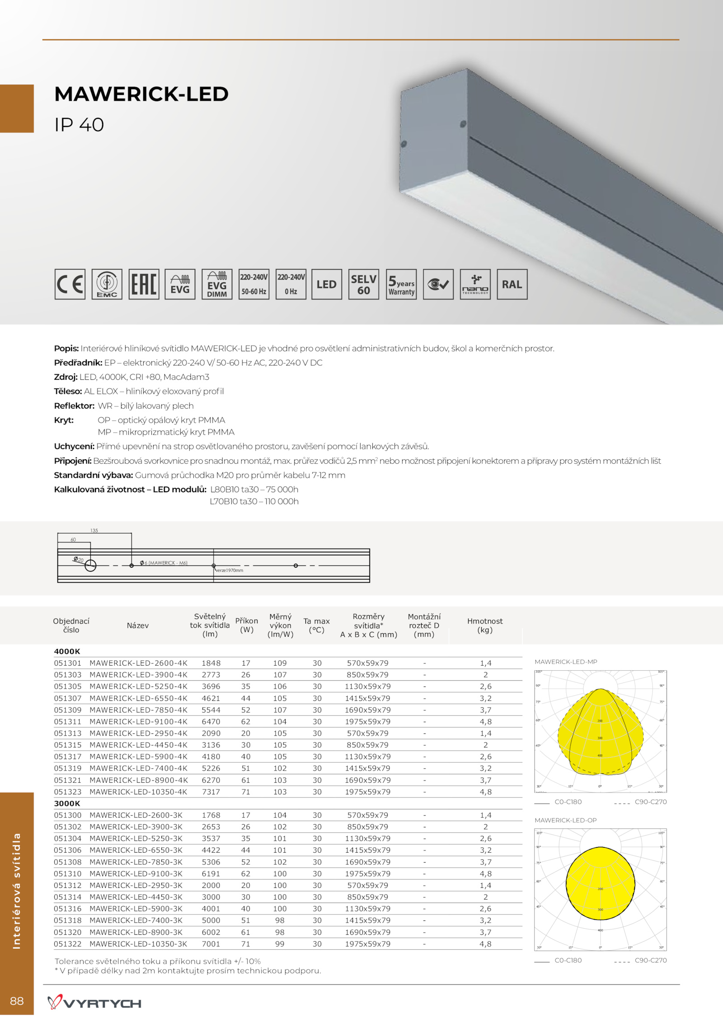Click the name MAWERICK-LED-10350-3K
This screenshot has height=1022, width=723.
[x=138, y=944]
